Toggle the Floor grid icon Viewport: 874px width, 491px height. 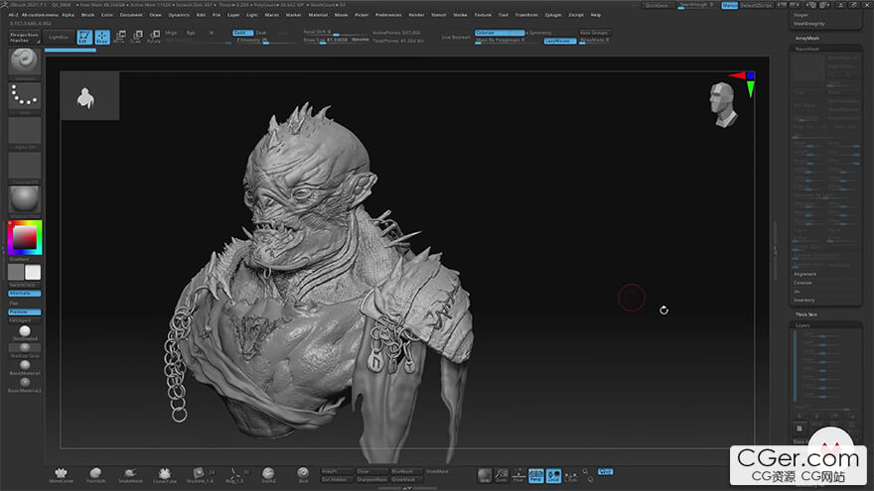point(518,475)
